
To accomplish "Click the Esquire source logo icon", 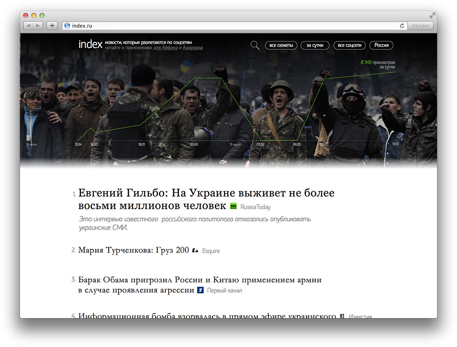I will (x=195, y=251).
